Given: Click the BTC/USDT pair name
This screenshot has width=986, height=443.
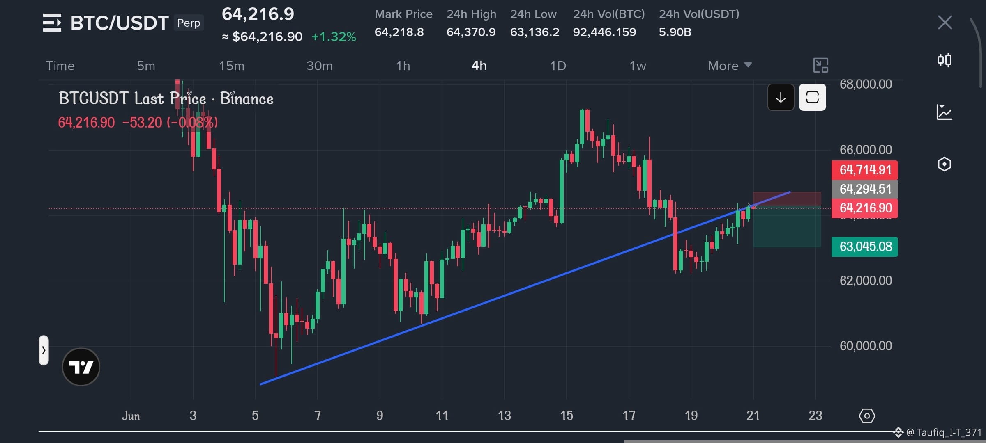Looking at the screenshot, I should coord(120,23).
